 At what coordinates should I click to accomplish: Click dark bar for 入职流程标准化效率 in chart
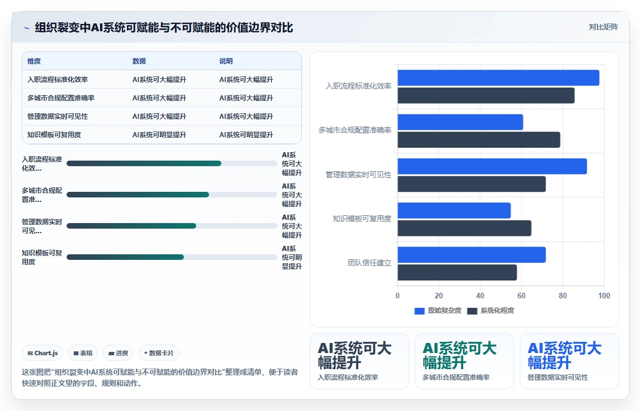[x=486, y=95]
